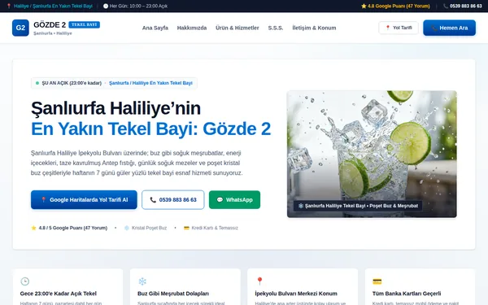
Task: Open the Ana Sayfa menu item
Action: pyautogui.click(x=155, y=28)
